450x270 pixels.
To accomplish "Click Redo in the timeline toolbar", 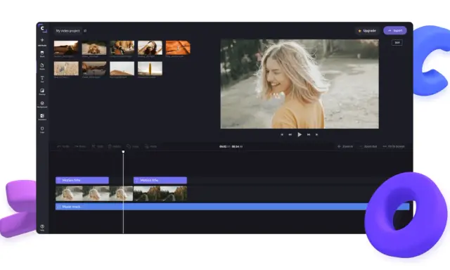I will pyautogui.click(x=80, y=147).
